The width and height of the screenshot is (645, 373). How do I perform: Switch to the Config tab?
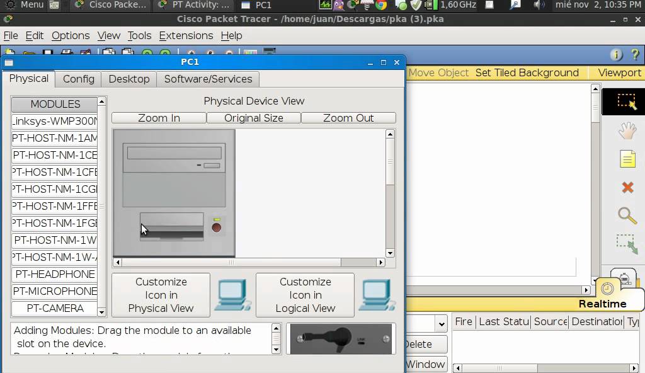(x=79, y=79)
